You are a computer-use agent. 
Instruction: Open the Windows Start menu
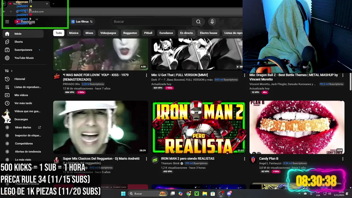click(123, 194)
